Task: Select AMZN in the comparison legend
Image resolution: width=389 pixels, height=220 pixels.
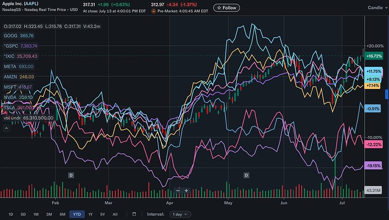Action: click(x=19, y=77)
